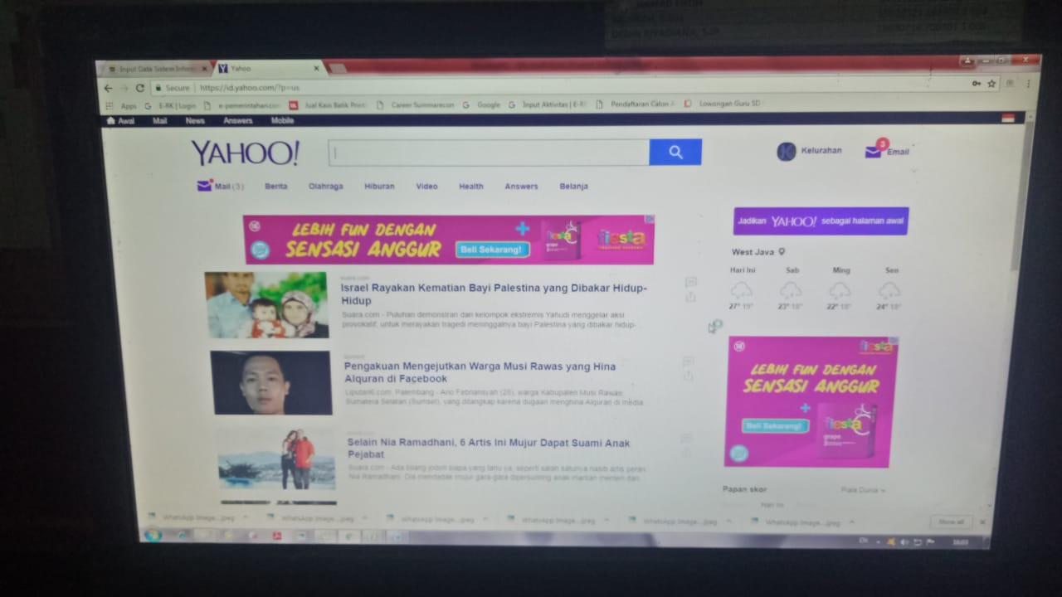The image size is (1062, 597).
Task: Go back using the browser back arrow
Action: pos(108,88)
